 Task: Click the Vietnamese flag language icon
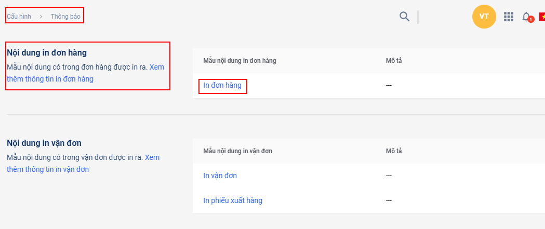point(542,17)
